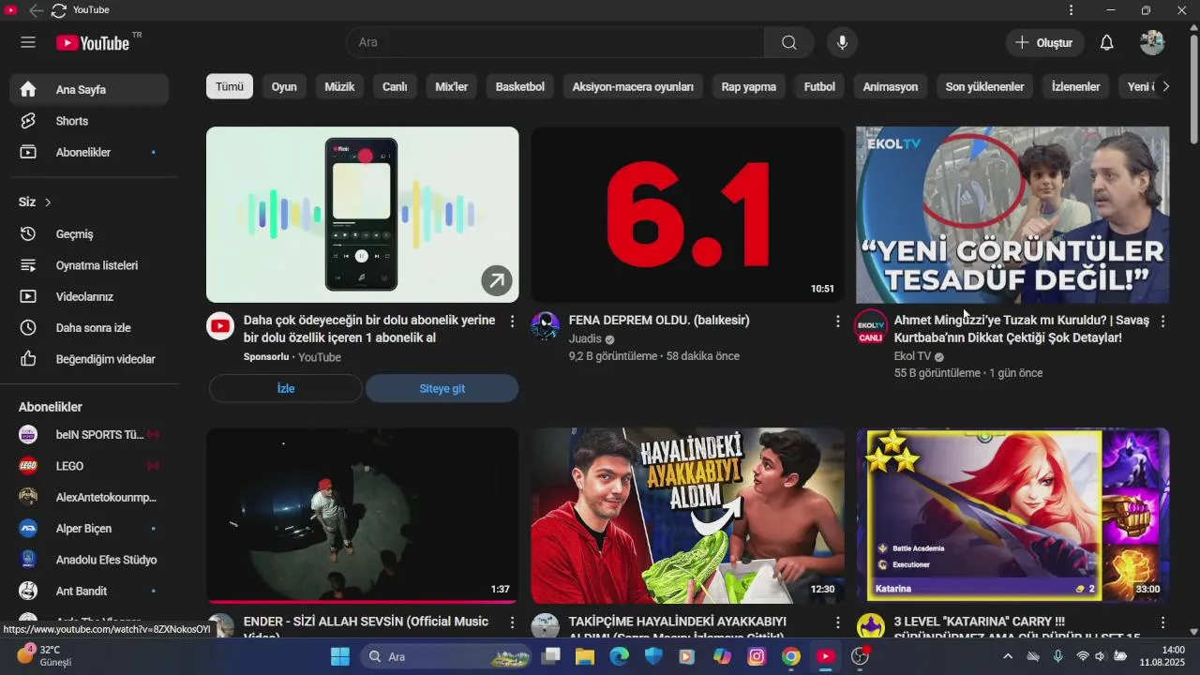The width and height of the screenshot is (1200, 675).
Task: Click the YouTube logo
Action: point(93,42)
